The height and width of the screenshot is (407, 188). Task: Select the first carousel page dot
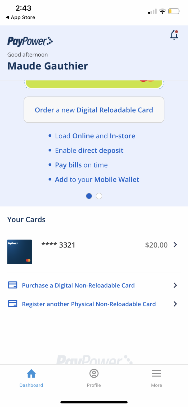[x=89, y=196]
